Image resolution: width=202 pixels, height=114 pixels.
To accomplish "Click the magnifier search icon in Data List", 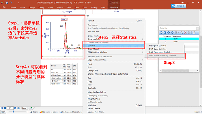I will click(182, 32).
